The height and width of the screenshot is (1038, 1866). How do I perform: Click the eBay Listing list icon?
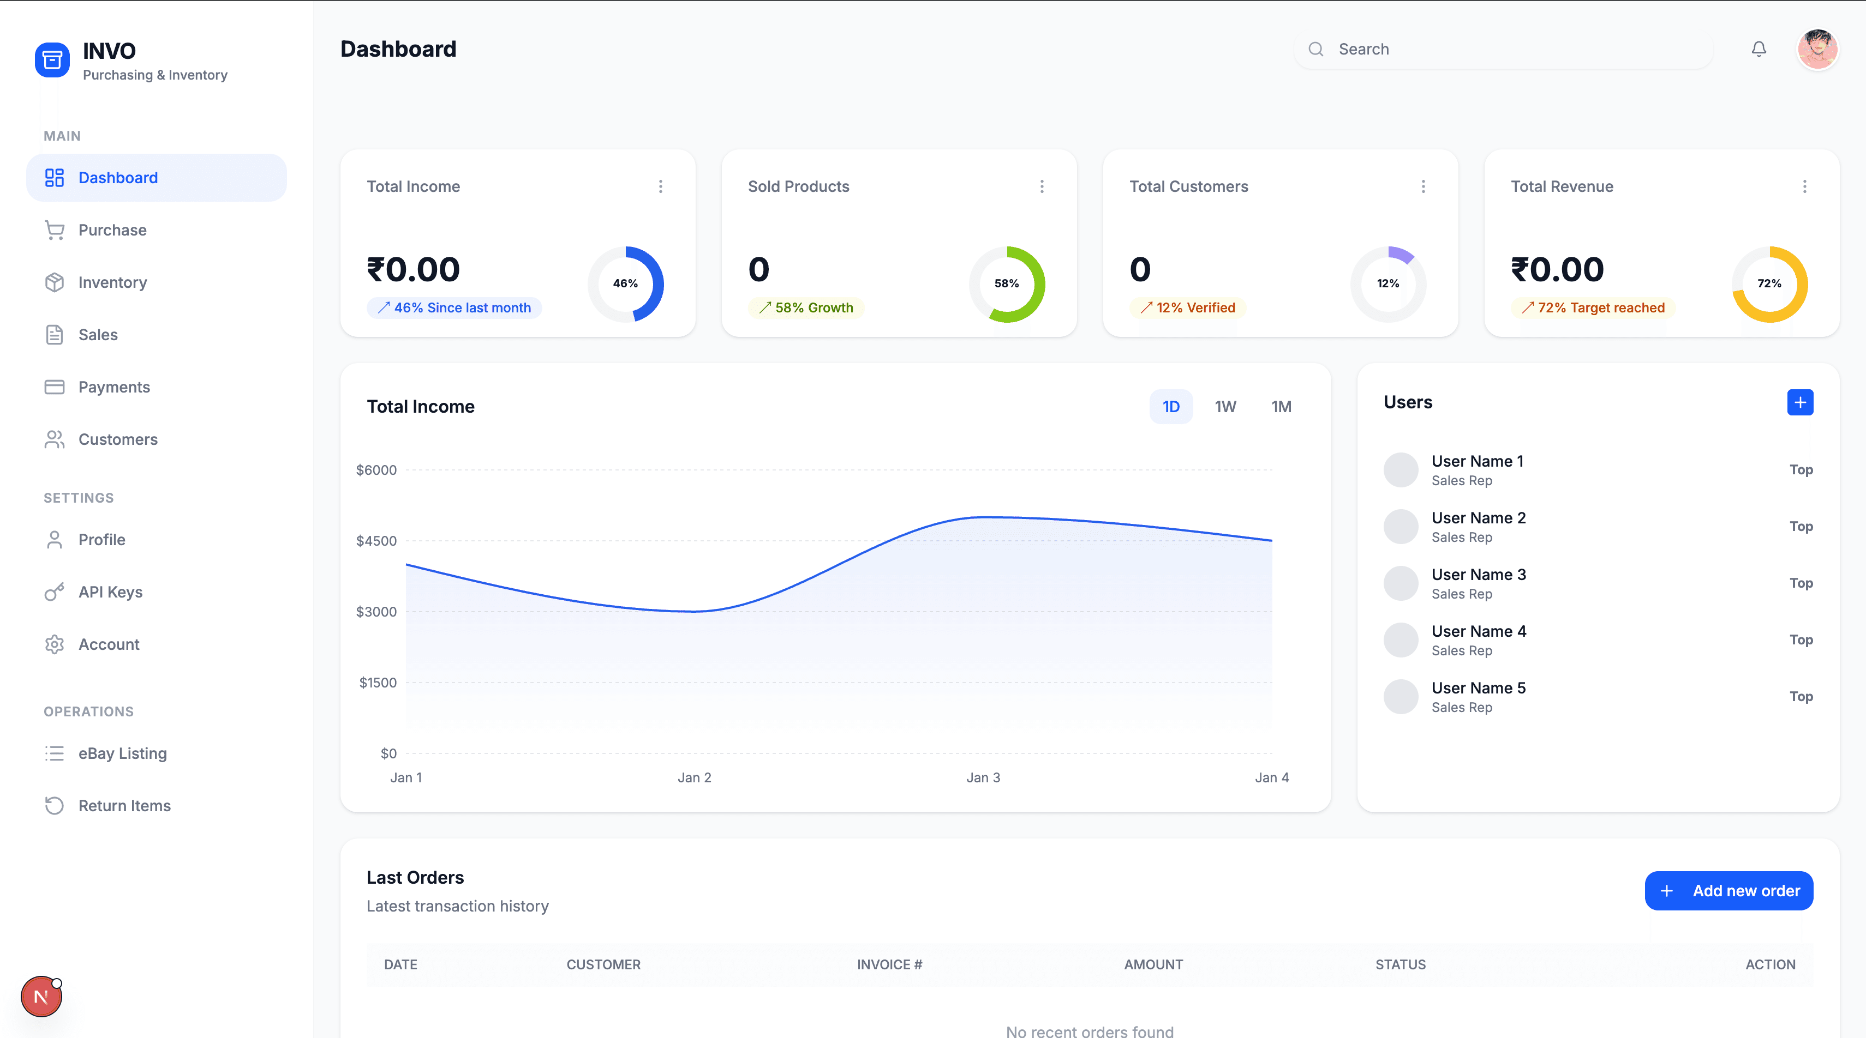click(55, 753)
